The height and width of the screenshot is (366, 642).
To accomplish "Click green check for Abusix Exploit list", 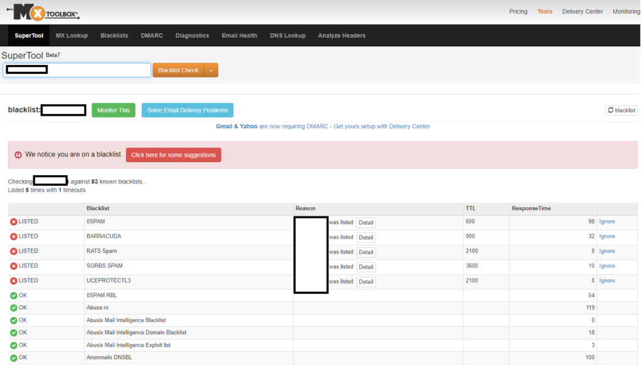I will coord(14,345).
